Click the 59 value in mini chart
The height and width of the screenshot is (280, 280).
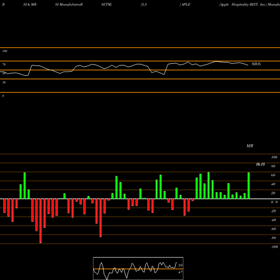[180, 265]
